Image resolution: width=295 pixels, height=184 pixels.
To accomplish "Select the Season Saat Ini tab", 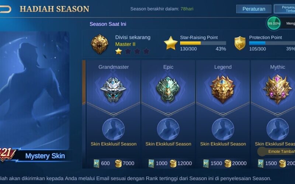I will [x=108, y=24].
